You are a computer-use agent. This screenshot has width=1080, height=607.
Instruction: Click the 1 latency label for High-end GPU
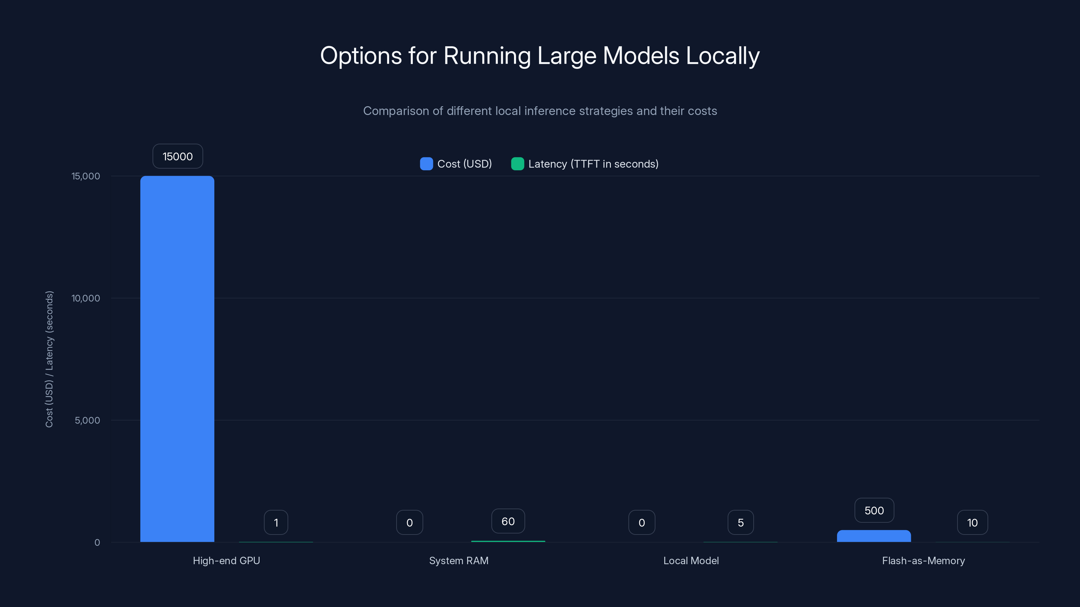[276, 522]
